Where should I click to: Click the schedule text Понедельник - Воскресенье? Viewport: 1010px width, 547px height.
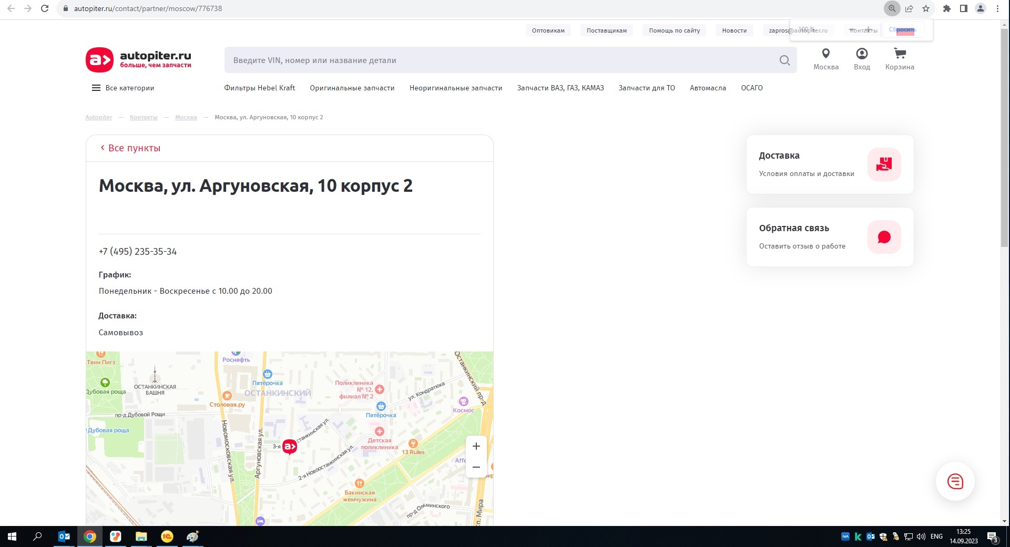tap(186, 291)
